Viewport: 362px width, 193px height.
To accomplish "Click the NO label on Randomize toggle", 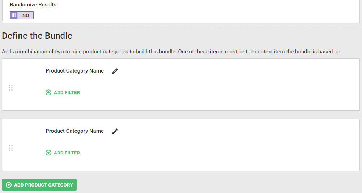I will click(x=26, y=15).
